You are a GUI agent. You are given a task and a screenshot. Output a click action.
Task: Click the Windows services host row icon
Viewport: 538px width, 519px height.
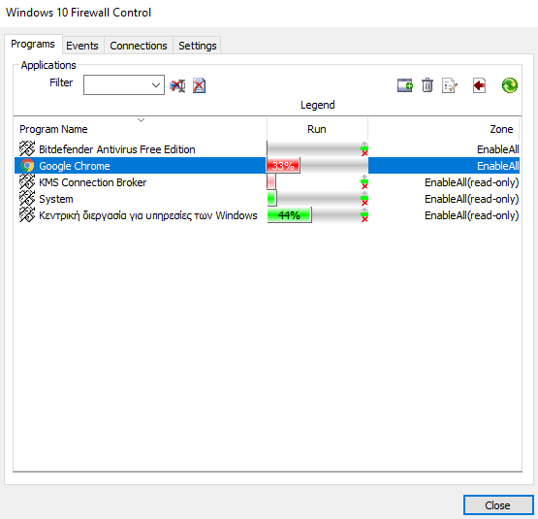click(x=27, y=214)
